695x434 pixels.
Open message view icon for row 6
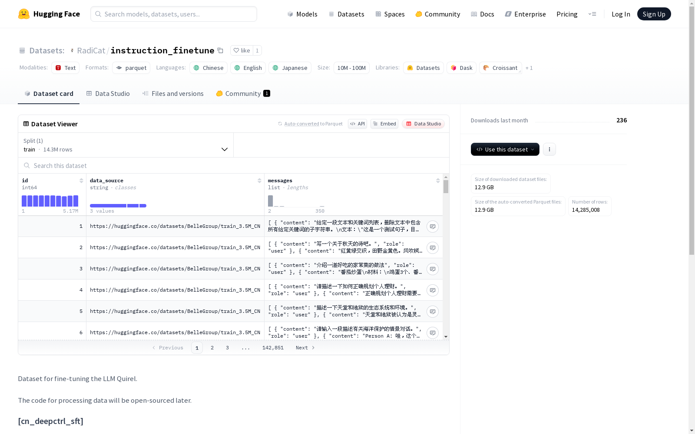click(433, 333)
